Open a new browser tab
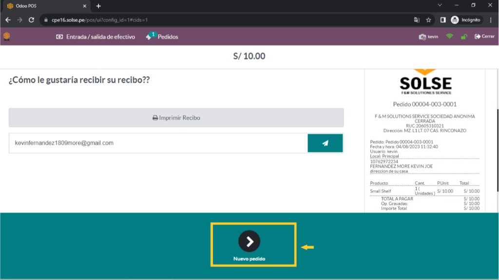499x280 pixels. click(98, 6)
